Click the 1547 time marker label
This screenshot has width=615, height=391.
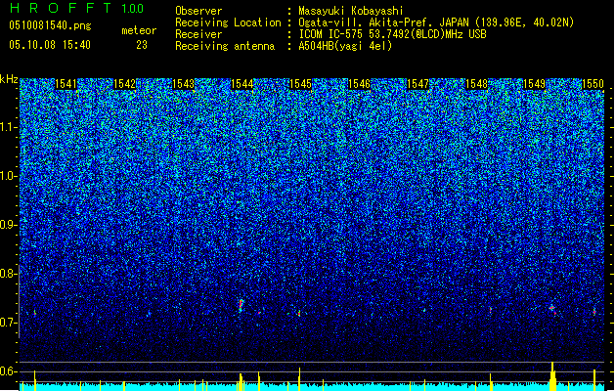tap(417, 84)
